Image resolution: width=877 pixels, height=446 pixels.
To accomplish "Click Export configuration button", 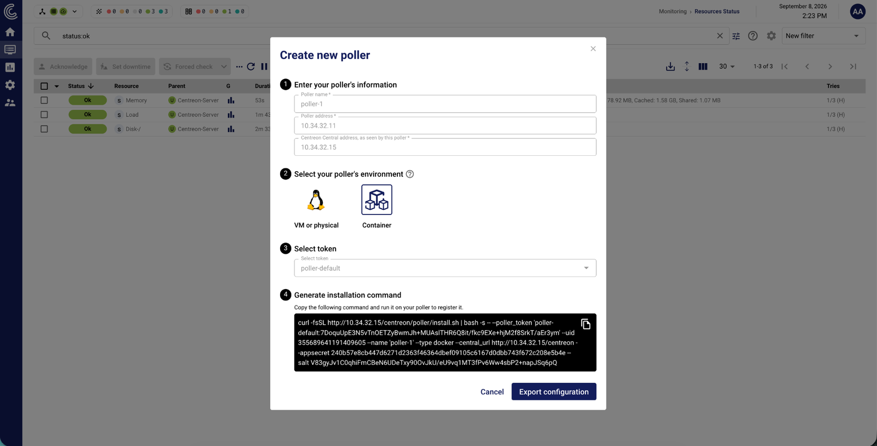I will pos(554,392).
